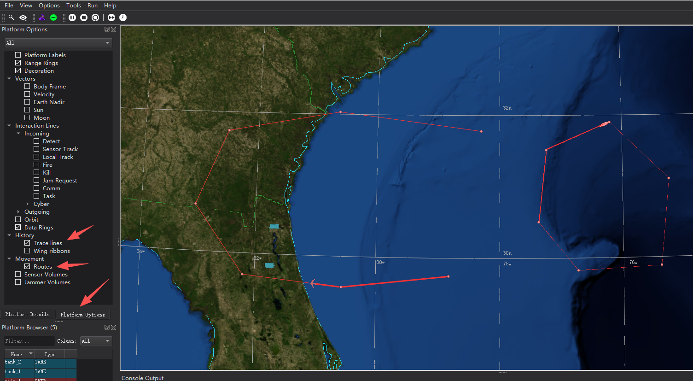This screenshot has height=381, width=693.
Task: Switch to the Platform Options tab
Action: 82,315
